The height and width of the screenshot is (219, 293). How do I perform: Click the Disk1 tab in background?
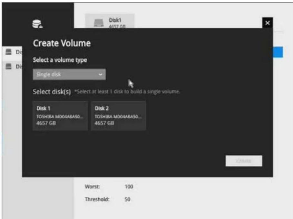pyautogui.click(x=110, y=21)
